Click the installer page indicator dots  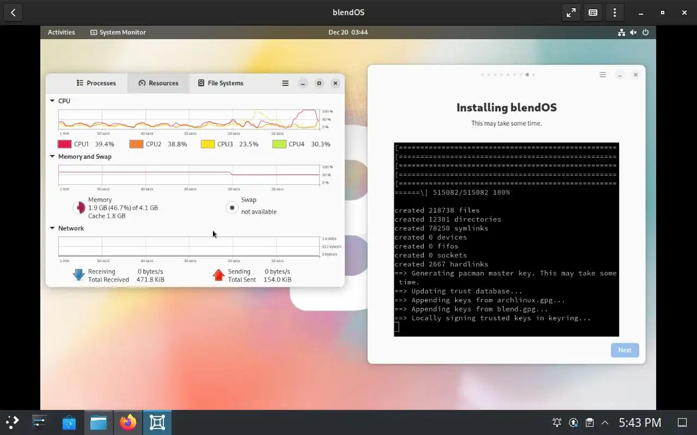(x=508, y=74)
